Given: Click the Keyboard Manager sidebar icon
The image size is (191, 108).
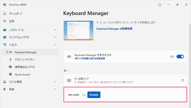Looking at the screenshot, I should (x=10, y=52).
